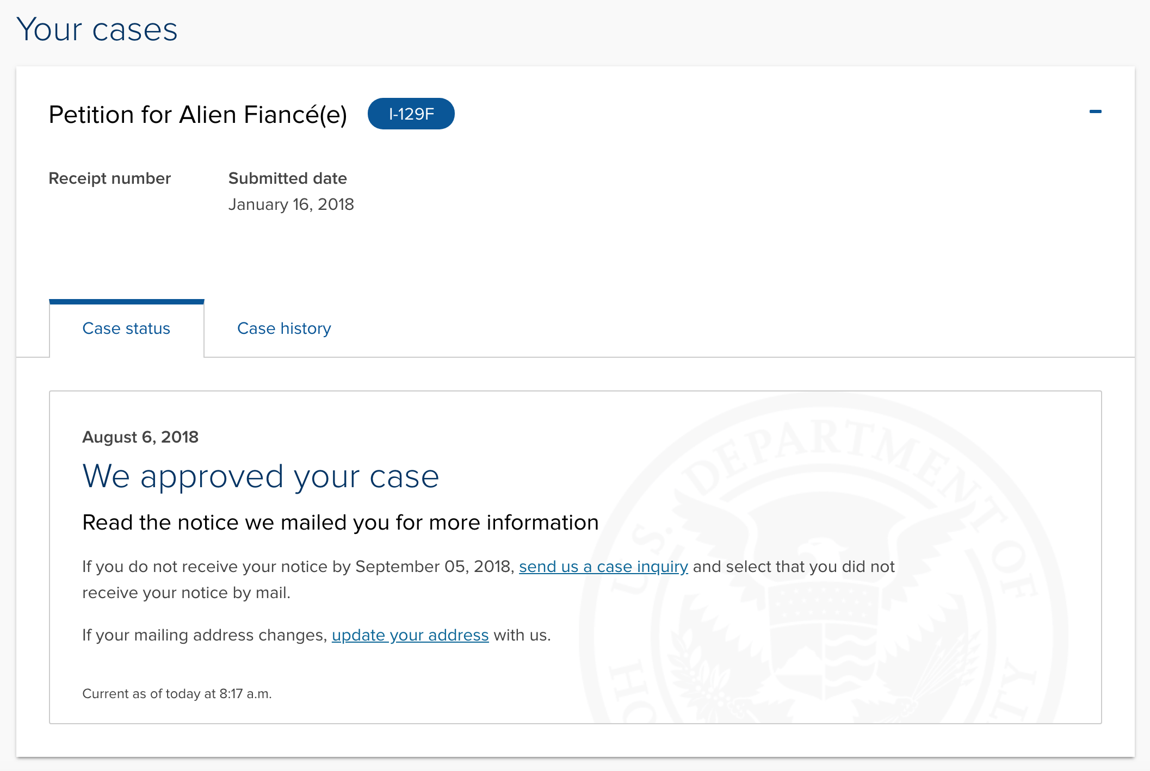The width and height of the screenshot is (1150, 771).
Task: Click the We approved your case heading
Action: 261,476
